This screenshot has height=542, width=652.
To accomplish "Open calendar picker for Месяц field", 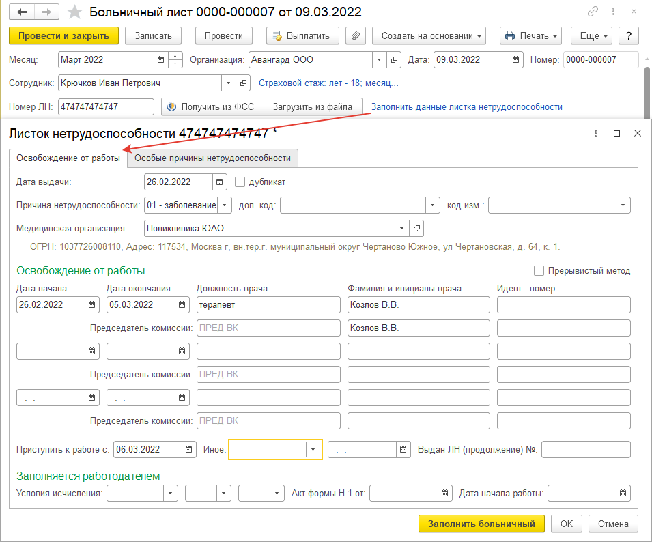I will (x=160, y=60).
